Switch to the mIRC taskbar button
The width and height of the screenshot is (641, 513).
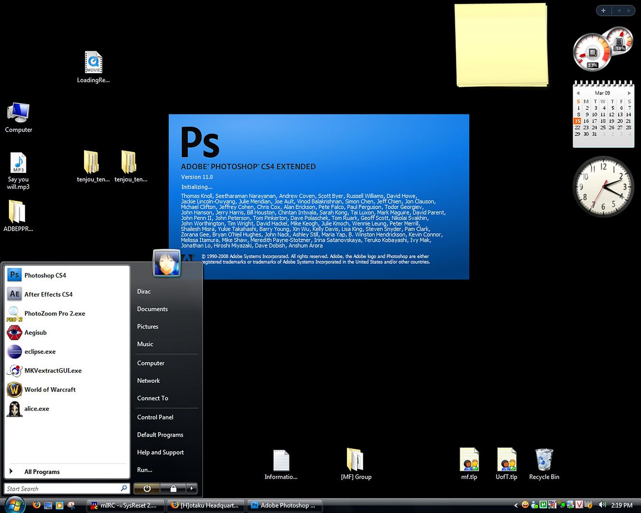click(x=126, y=505)
